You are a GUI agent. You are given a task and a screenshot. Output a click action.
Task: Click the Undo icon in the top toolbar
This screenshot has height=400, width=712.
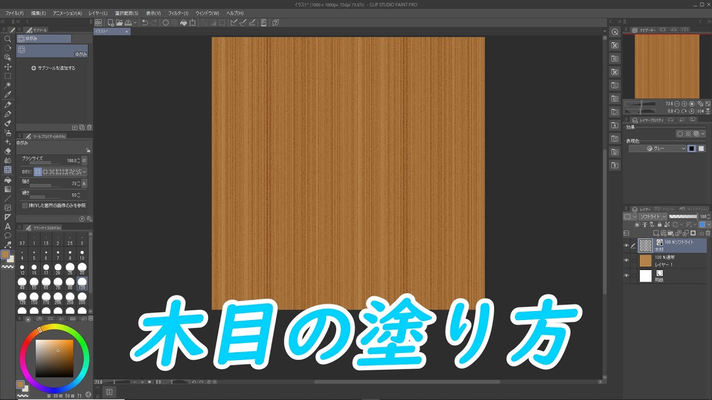[x=145, y=22]
